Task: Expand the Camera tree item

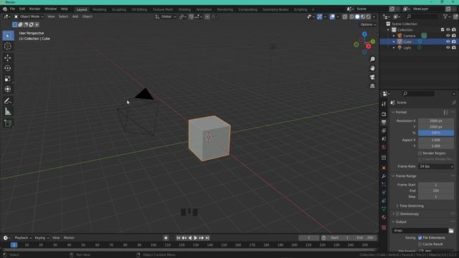Action: tap(394, 36)
